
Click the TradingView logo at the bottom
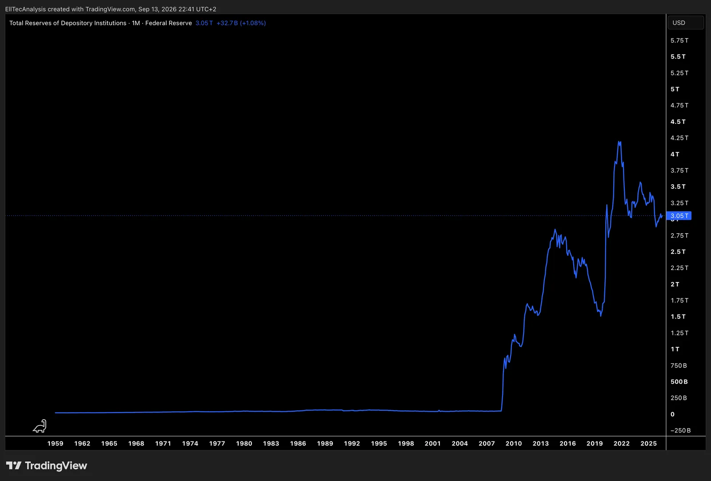[x=47, y=465]
